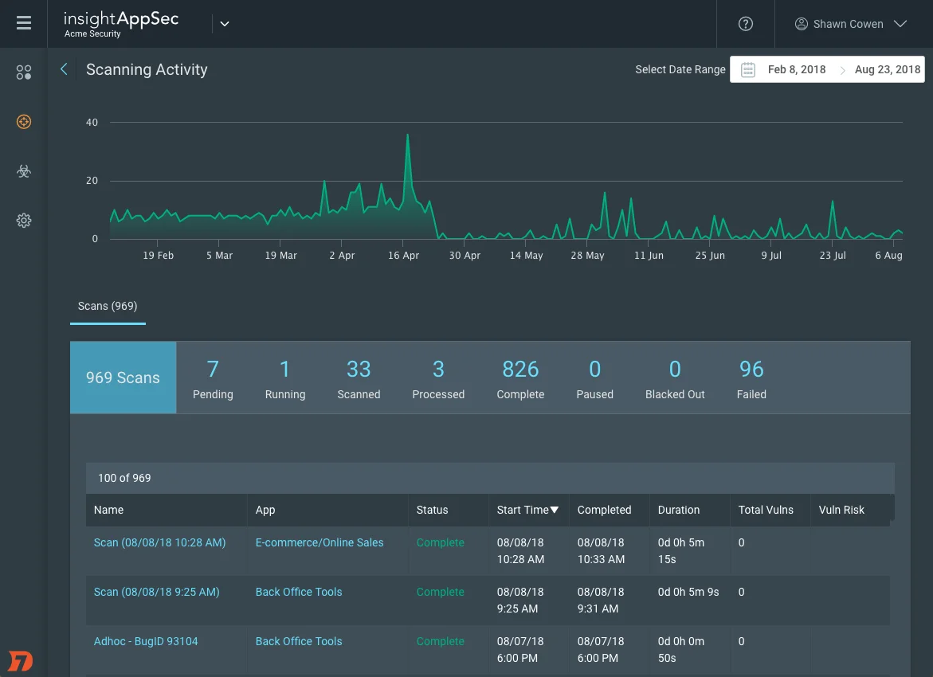Open the biohazard vulnerabilities sidebar icon

(x=23, y=171)
